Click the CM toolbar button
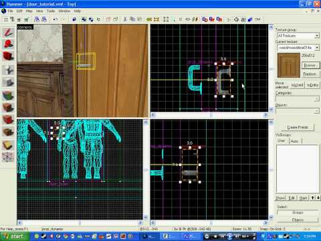321x241 pixels. (257, 19)
